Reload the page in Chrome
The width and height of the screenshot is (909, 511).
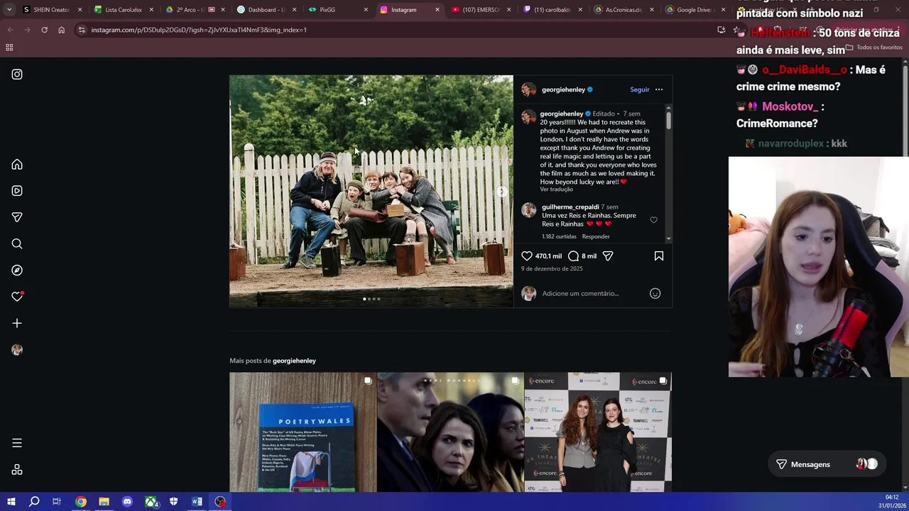point(44,30)
